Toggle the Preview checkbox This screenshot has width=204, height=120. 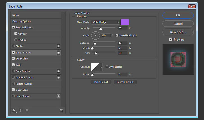coord(171,39)
